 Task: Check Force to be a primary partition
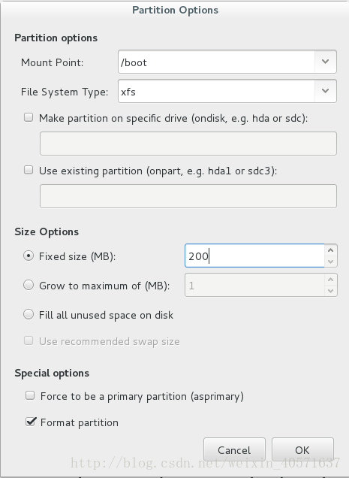coord(30,395)
